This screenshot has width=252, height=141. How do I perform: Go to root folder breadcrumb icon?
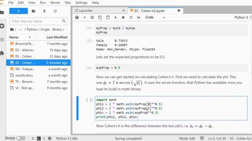(12, 29)
